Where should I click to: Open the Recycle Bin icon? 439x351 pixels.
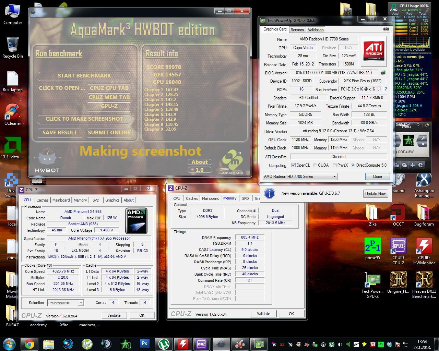13,47
